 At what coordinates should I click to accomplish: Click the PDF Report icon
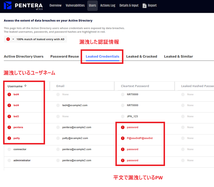pyautogui.click(x=144, y=6)
